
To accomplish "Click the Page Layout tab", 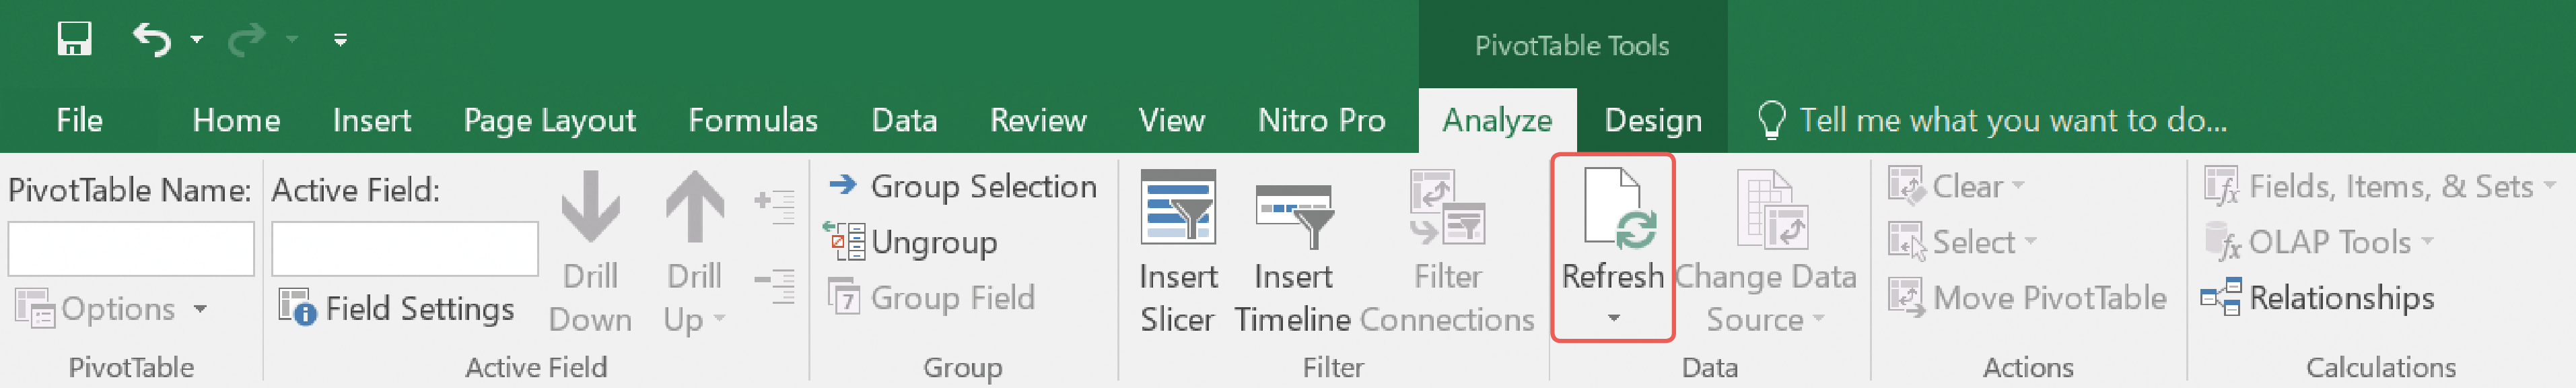I will tap(549, 120).
